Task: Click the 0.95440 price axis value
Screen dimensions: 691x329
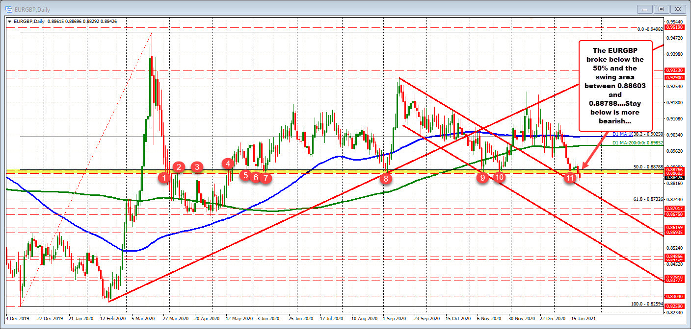Action: pyautogui.click(x=674, y=22)
